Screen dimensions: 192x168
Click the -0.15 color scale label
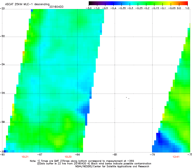[x=155, y=8]
